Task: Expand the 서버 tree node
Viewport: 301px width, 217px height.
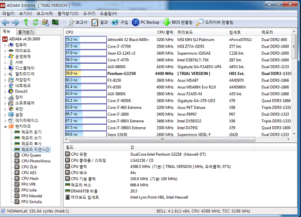Action: click(6, 63)
